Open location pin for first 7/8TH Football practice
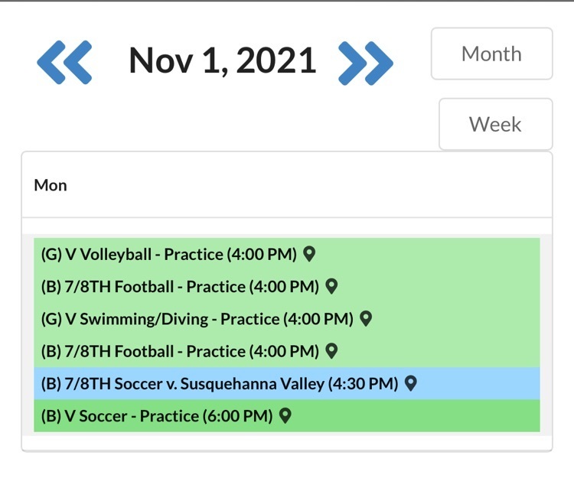Image resolution: width=574 pixels, height=488 pixels. tap(331, 286)
